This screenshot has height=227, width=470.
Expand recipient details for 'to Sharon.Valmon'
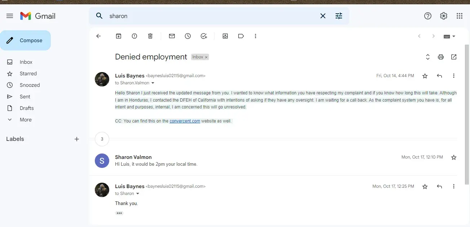(x=153, y=83)
